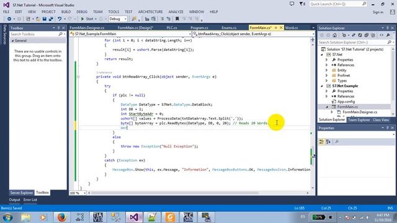
Task: Open the Debug configuration dropdown
Action: click(x=118, y=19)
